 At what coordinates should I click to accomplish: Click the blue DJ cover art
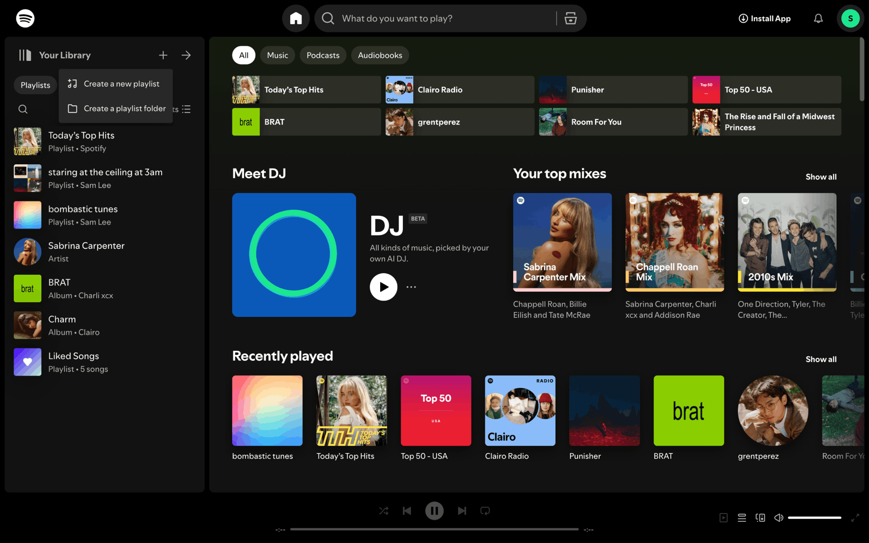pos(294,255)
